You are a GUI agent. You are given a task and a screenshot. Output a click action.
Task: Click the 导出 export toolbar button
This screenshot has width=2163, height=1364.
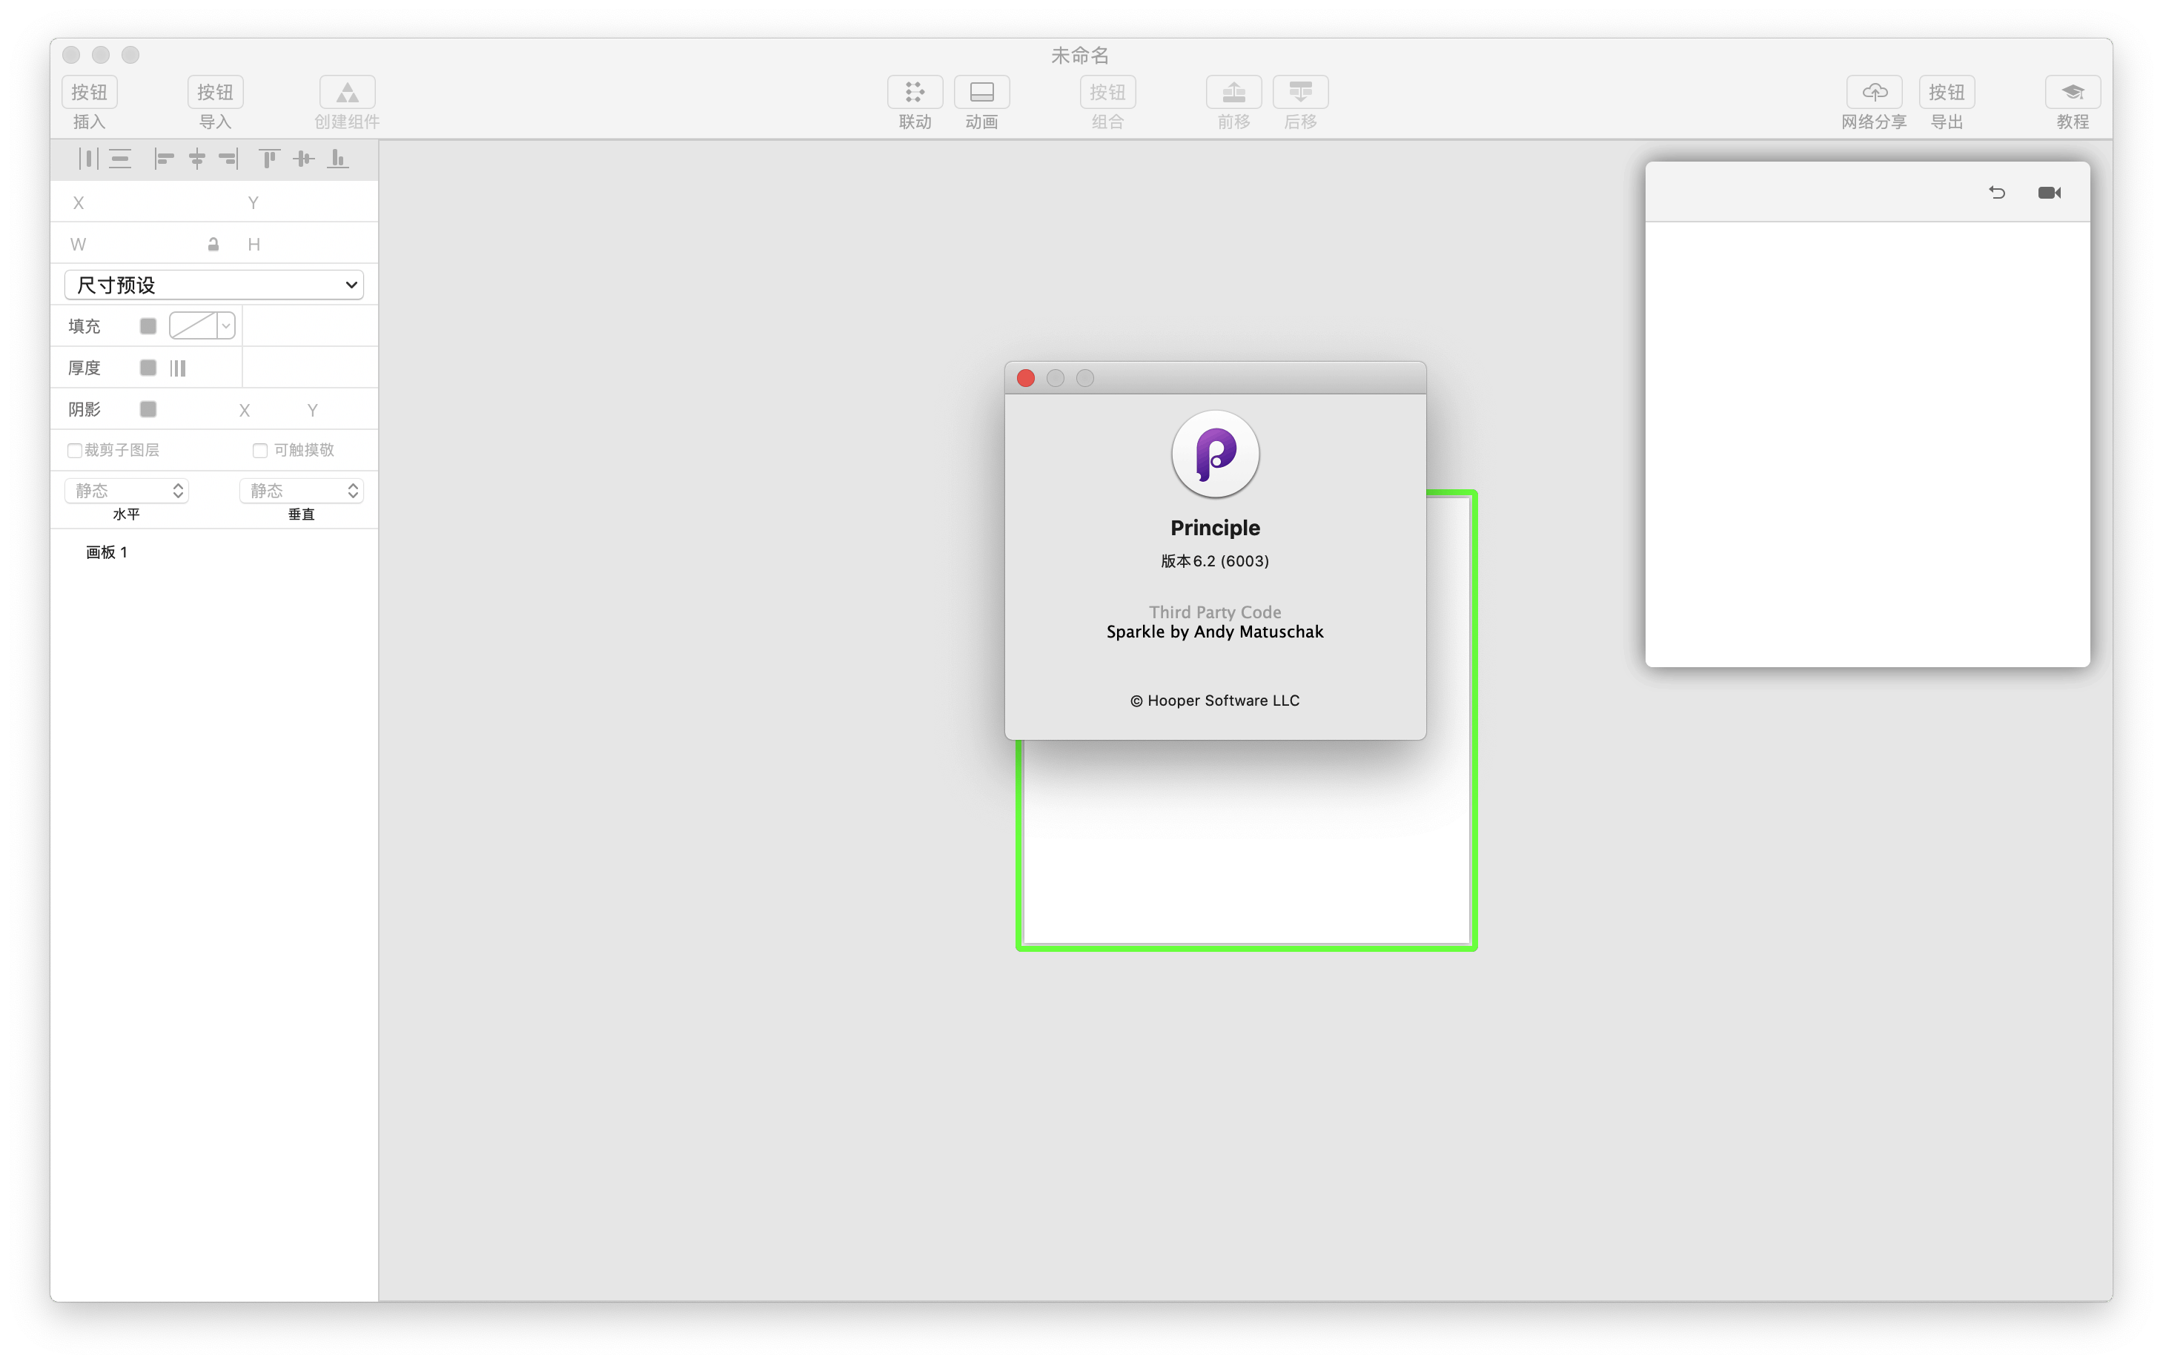tap(1946, 93)
